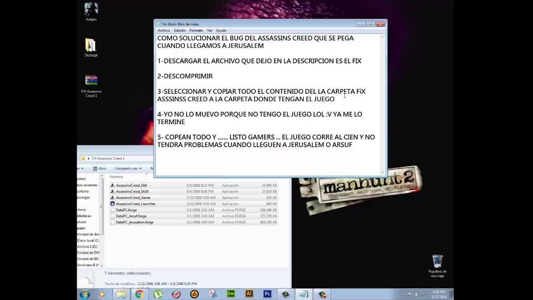Launch Photoshop from the taskbar
Screen dimensions: 533x300
coord(267,294)
